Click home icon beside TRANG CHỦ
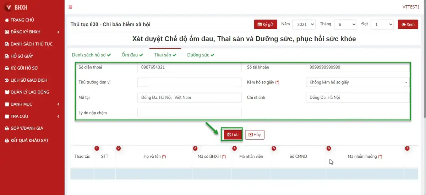 7,20
